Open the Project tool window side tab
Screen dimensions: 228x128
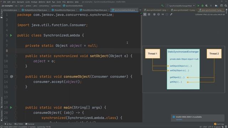1,14
